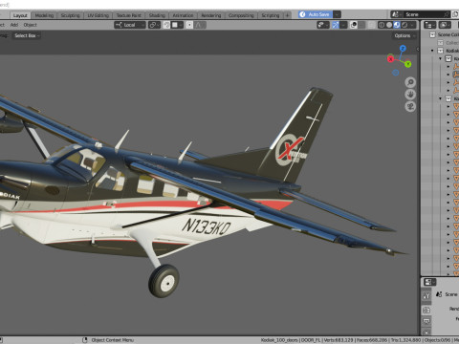Collapse the top Kodiak collection triangle

click(432, 51)
